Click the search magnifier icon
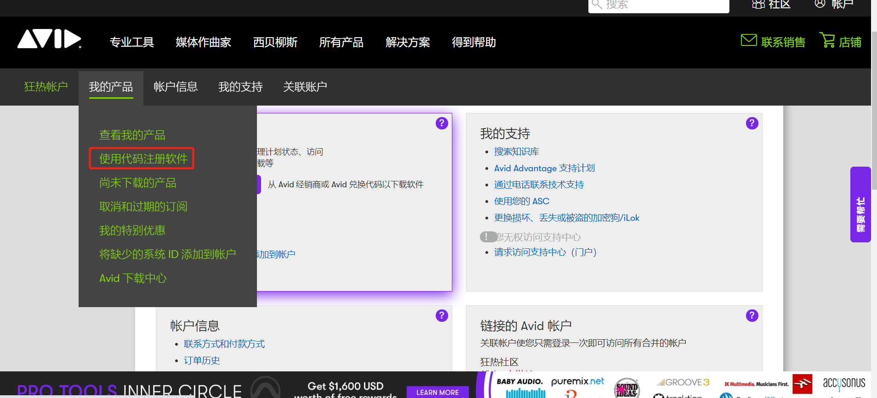 coord(597,4)
